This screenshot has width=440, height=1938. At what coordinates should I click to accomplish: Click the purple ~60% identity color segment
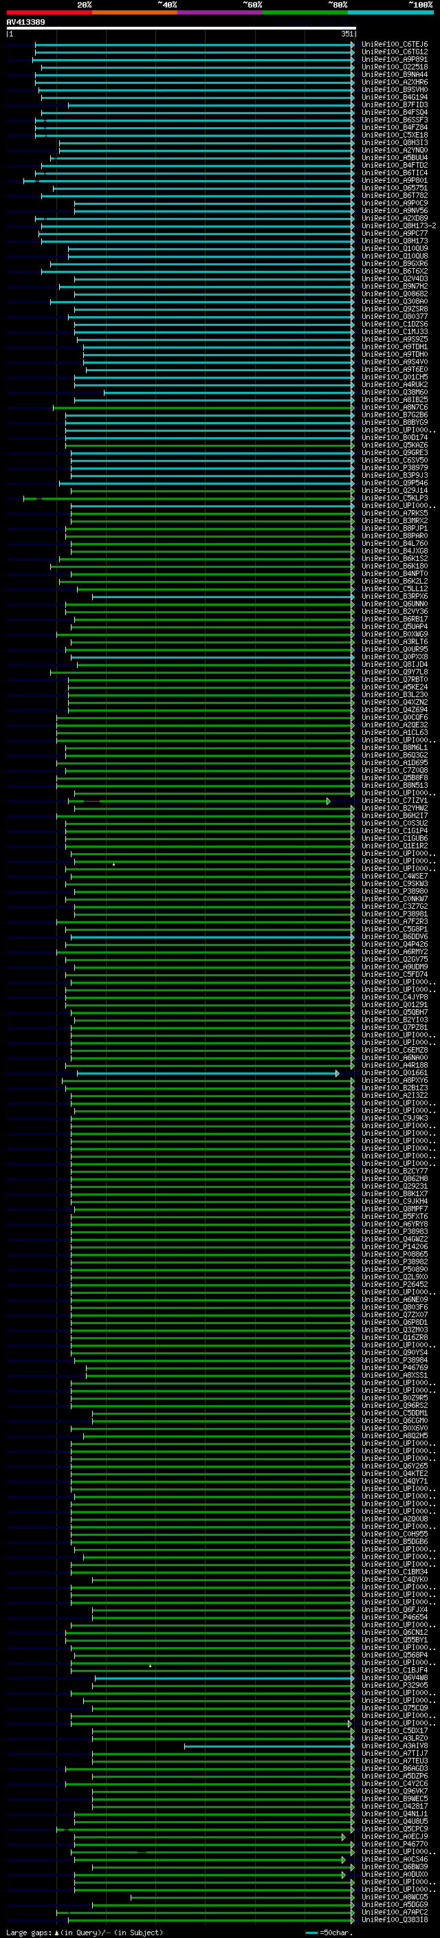[221, 12]
